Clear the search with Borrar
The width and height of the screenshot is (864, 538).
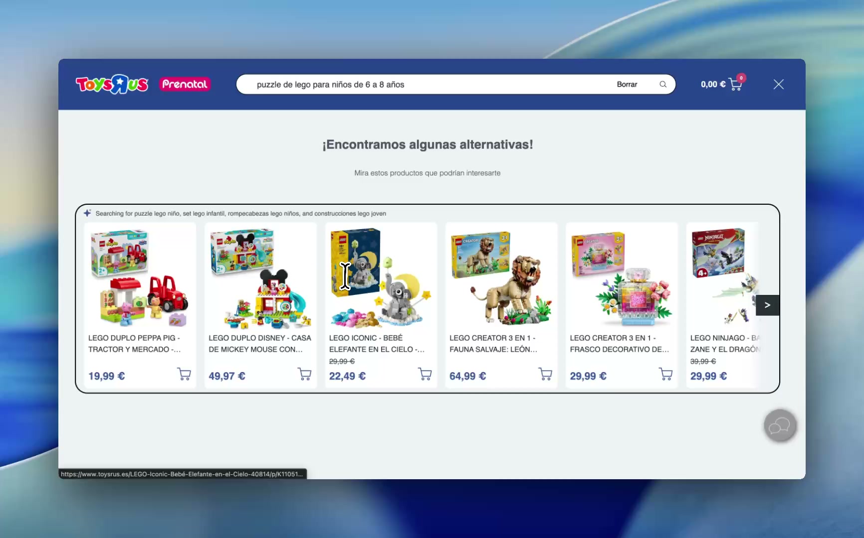(627, 84)
